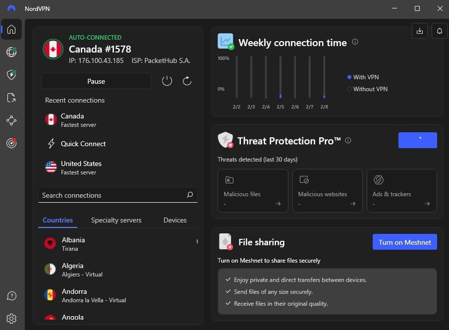The width and height of the screenshot is (449, 330).
Task: Select the With VPN radio button
Action: [349, 77]
